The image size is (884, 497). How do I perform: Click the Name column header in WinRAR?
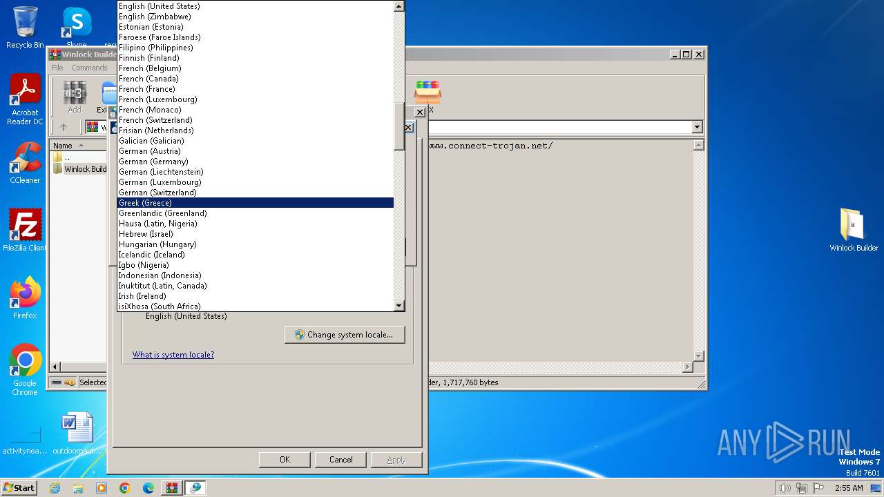click(78, 146)
